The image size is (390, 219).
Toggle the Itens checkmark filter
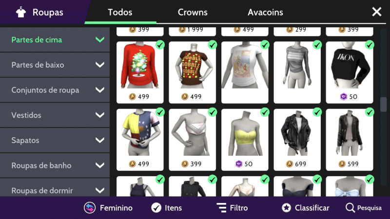coord(156,208)
